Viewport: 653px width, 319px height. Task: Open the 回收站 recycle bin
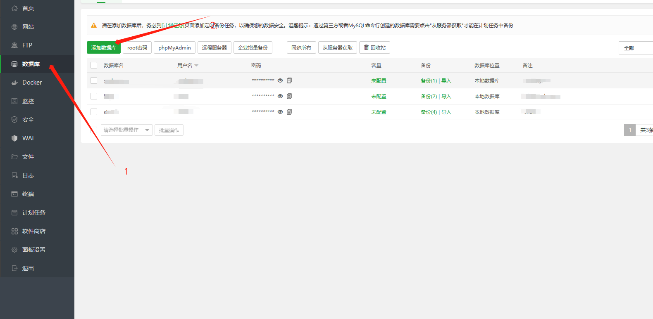tap(374, 47)
